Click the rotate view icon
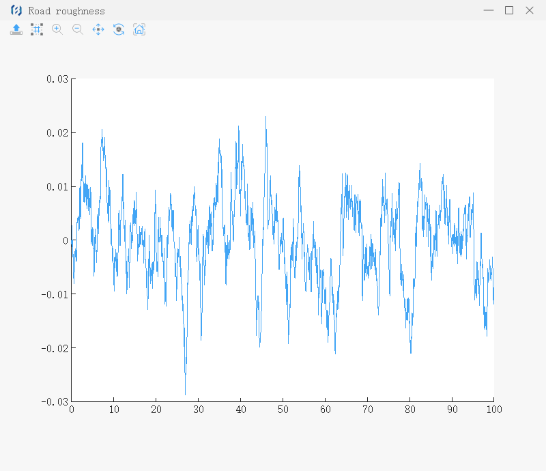This screenshot has width=546, height=471. pos(119,29)
